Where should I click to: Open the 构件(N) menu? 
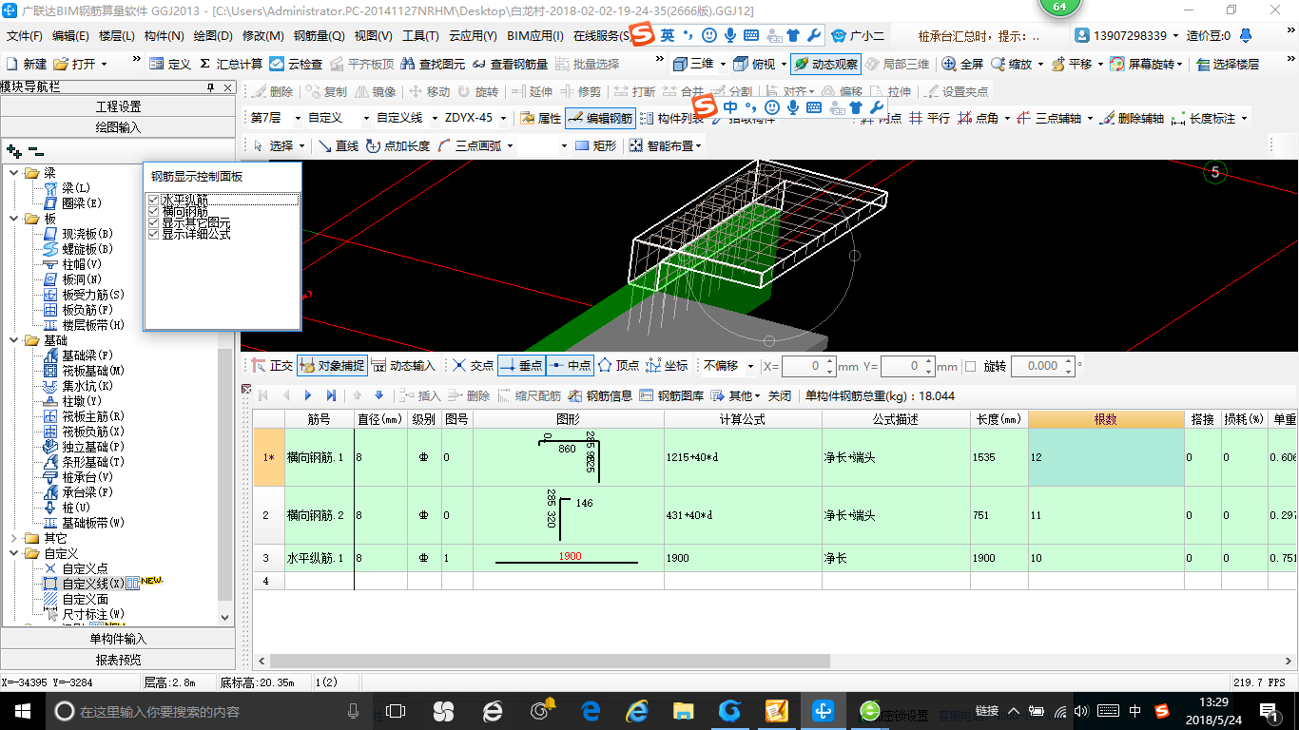click(x=165, y=36)
